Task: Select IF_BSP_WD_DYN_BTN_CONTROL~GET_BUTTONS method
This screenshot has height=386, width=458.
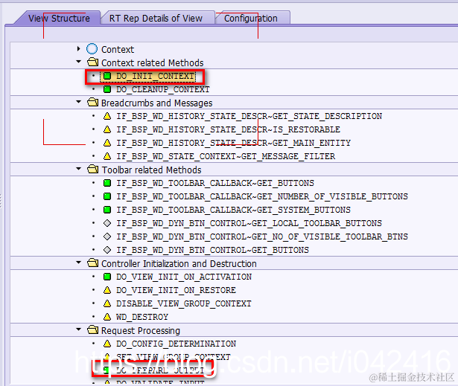Action: [212, 250]
